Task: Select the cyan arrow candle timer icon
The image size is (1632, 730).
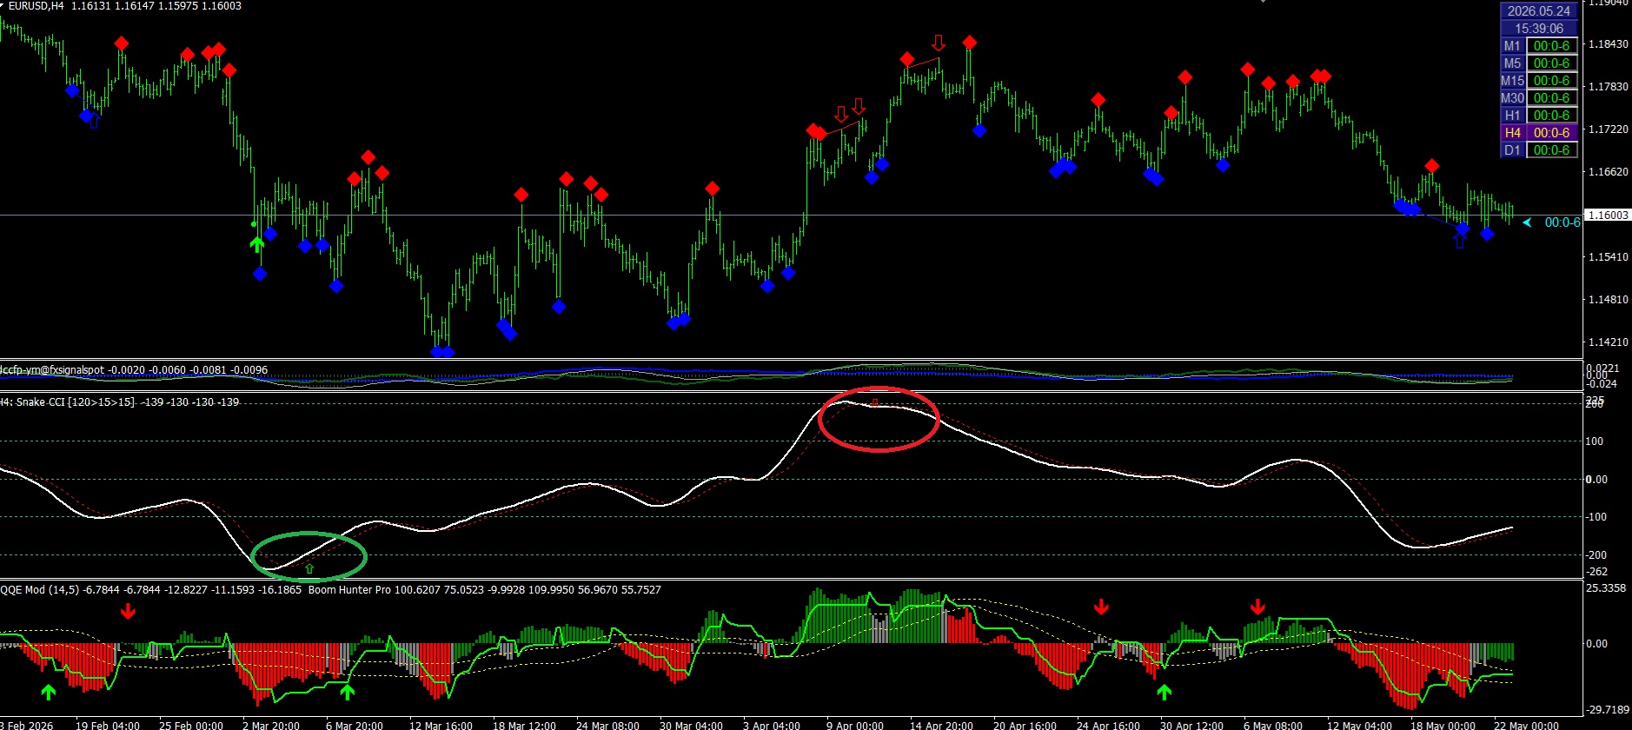Action: [x=1527, y=222]
